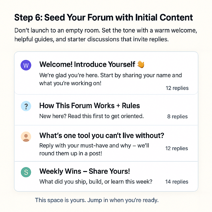Open How This Forum Works + Rules

click(x=90, y=106)
